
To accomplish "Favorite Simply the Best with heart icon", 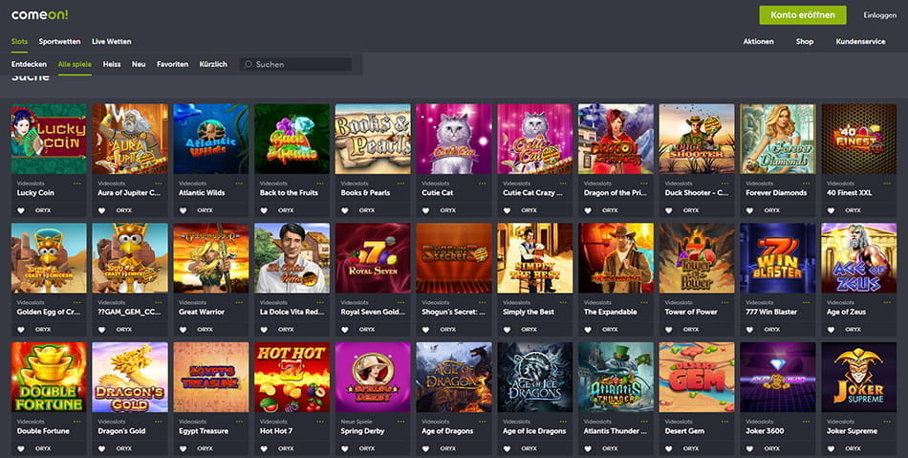I will 508,330.
